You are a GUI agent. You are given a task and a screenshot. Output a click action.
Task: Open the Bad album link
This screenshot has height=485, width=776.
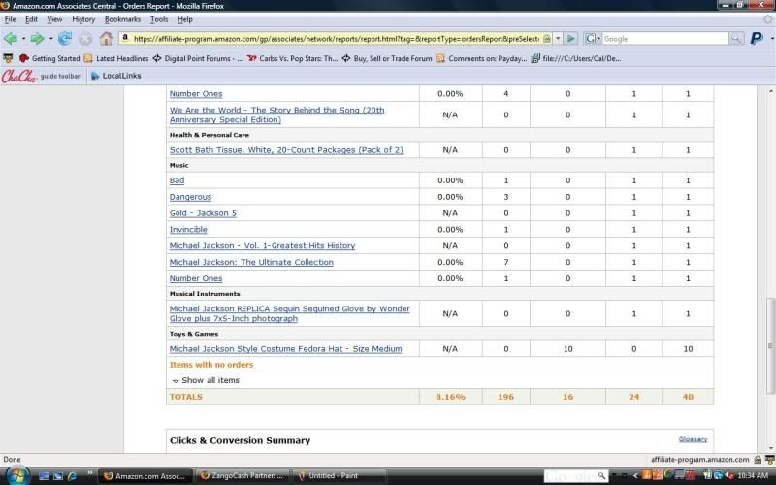point(177,180)
